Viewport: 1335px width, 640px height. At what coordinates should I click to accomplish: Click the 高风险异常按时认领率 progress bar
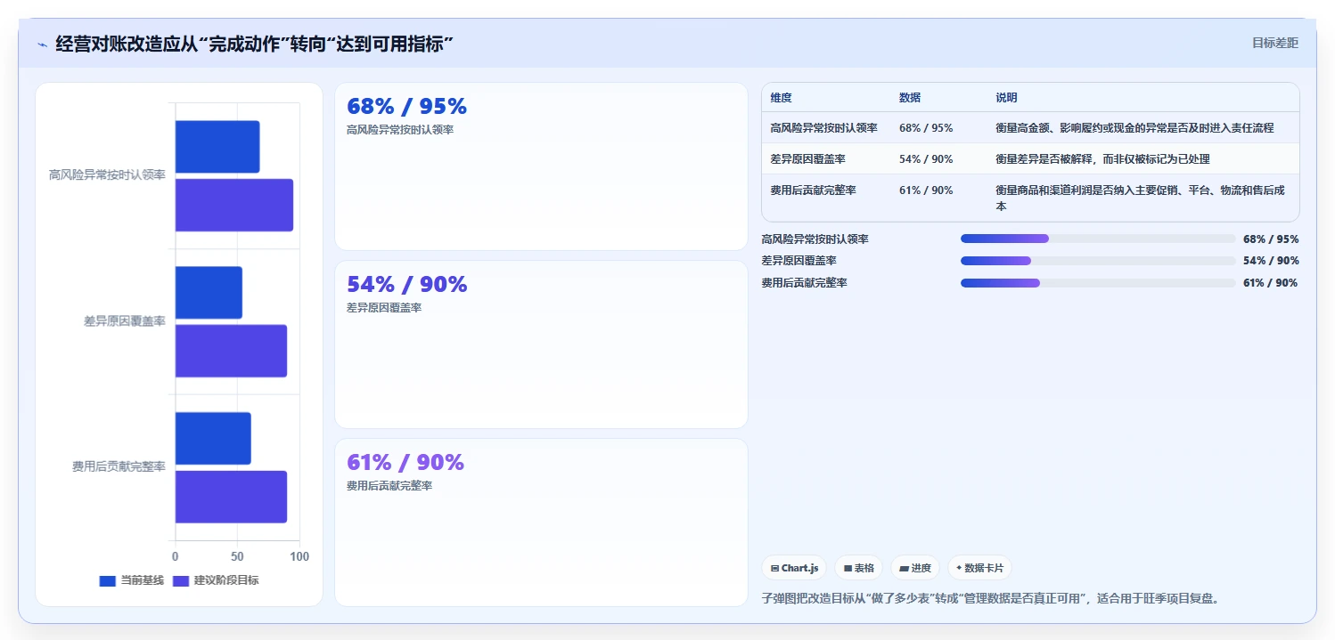point(1098,239)
